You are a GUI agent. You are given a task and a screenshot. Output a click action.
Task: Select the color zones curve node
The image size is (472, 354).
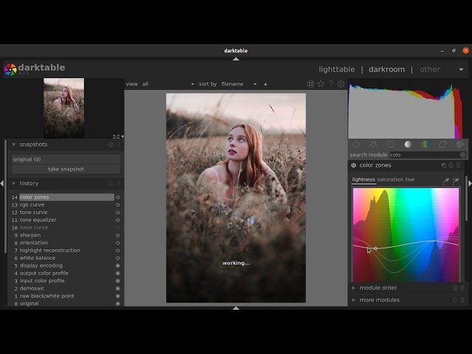[x=375, y=249]
